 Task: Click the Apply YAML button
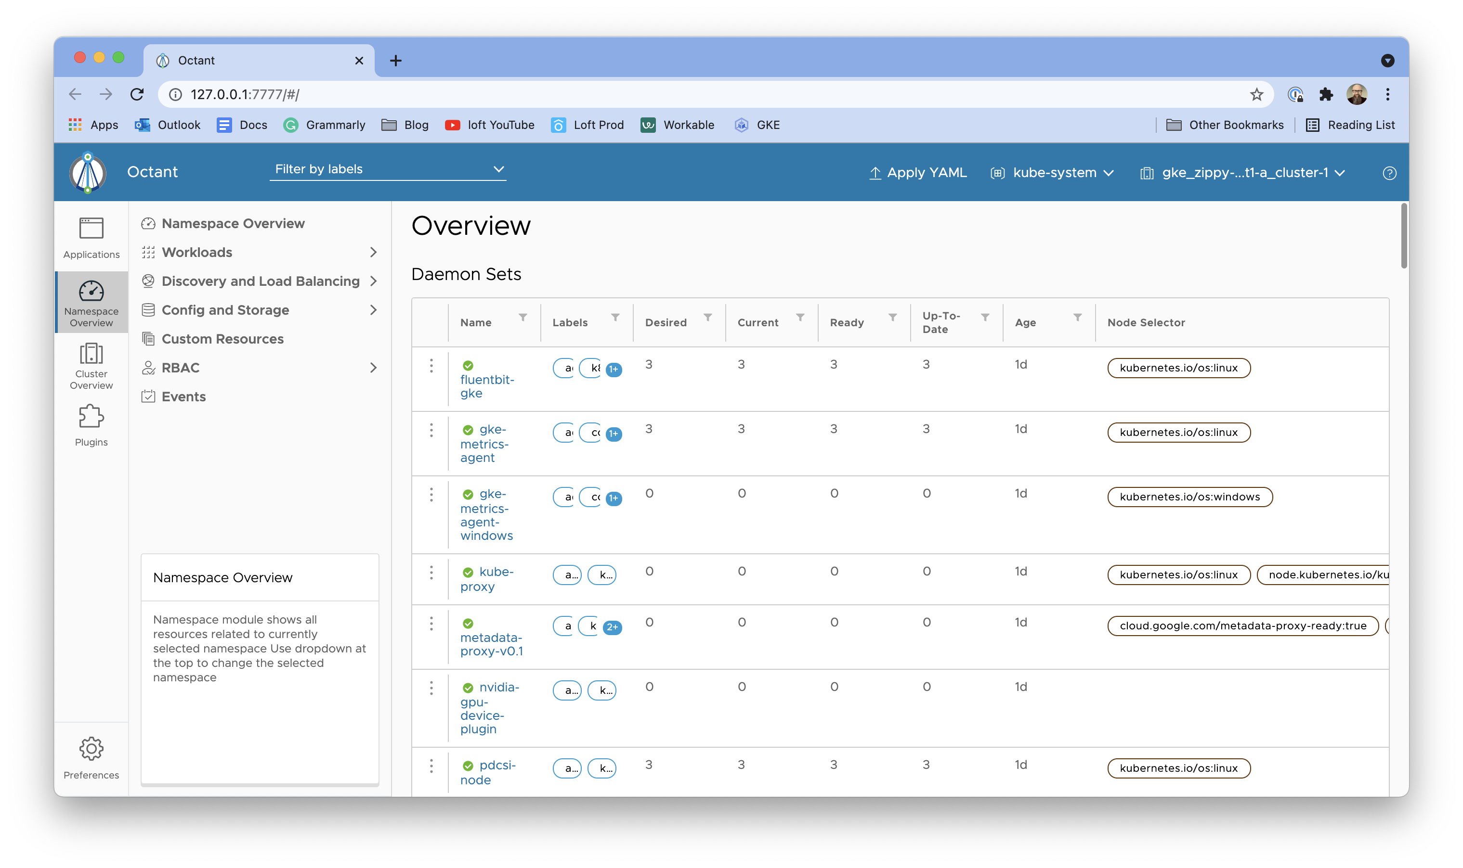[x=917, y=173]
